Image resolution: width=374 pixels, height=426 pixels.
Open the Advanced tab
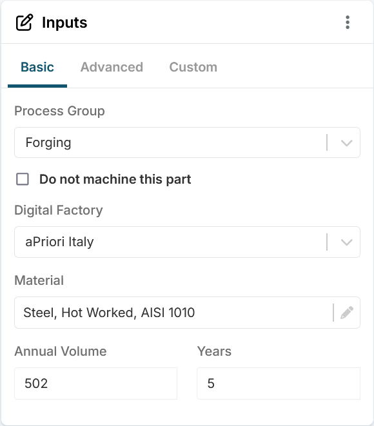click(x=112, y=67)
